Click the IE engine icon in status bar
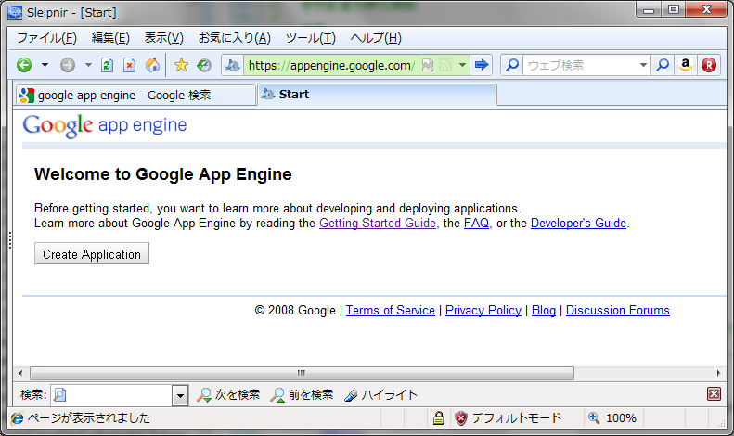 (18, 417)
